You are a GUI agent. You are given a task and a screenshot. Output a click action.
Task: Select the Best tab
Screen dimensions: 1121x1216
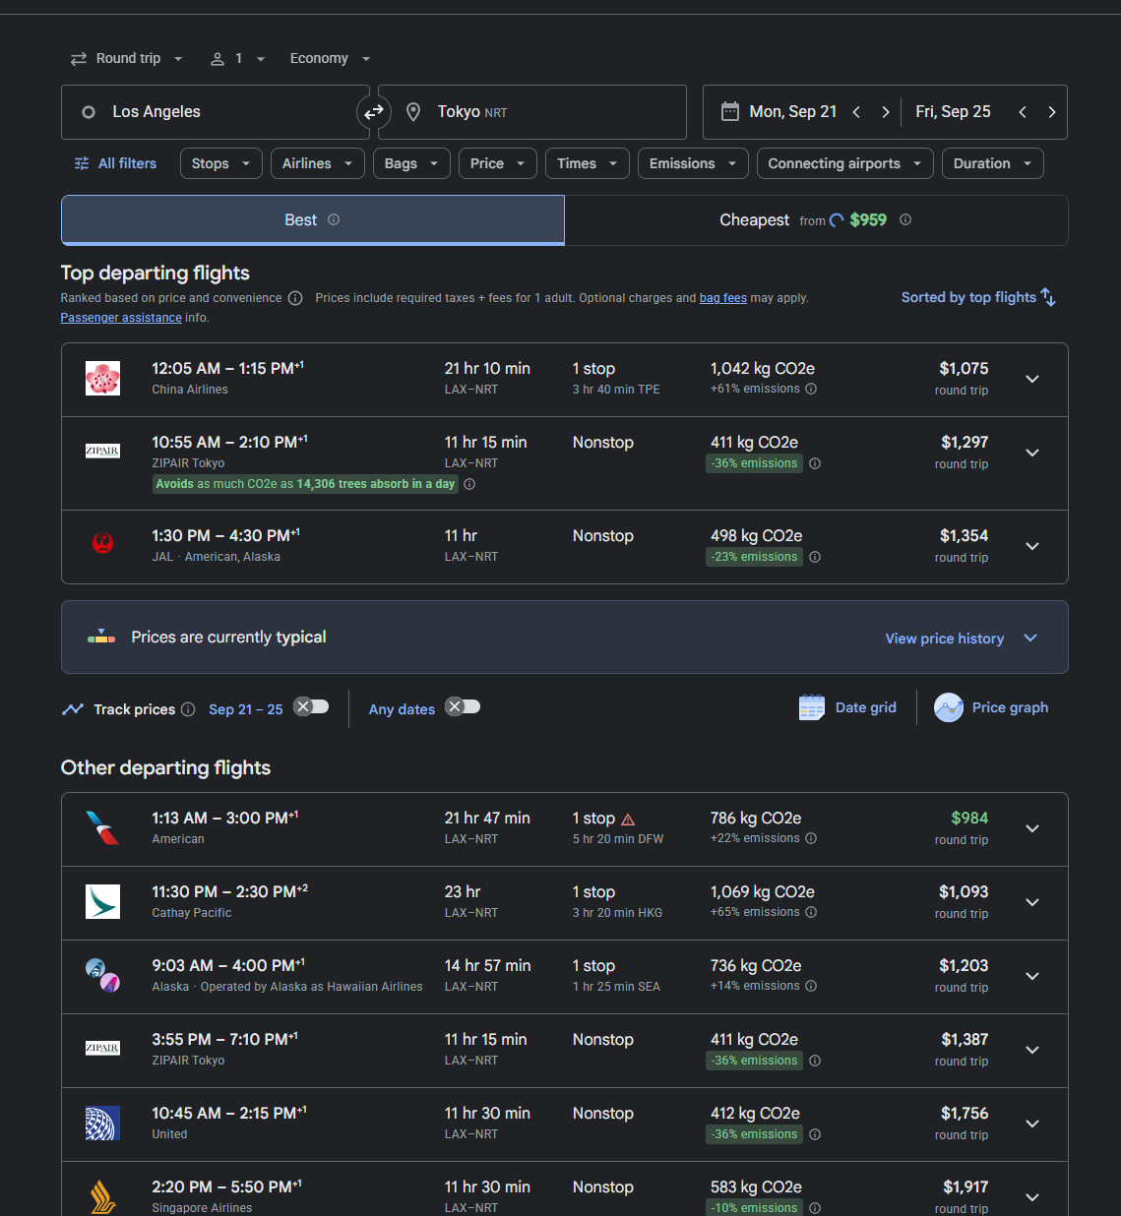click(x=313, y=219)
